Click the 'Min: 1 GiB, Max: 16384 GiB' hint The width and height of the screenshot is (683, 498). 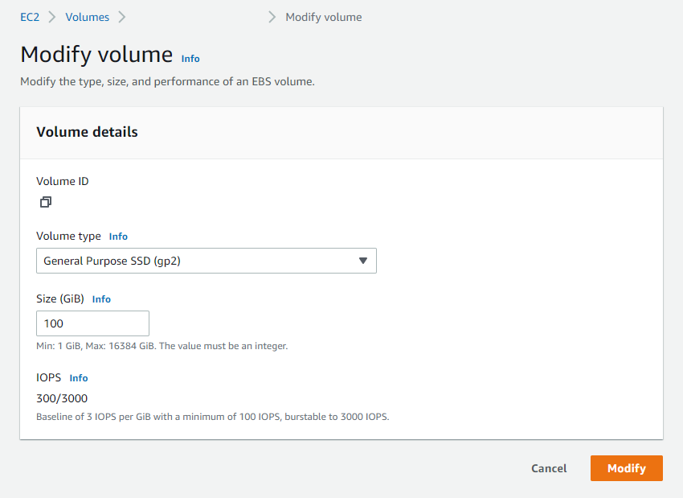(162, 346)
